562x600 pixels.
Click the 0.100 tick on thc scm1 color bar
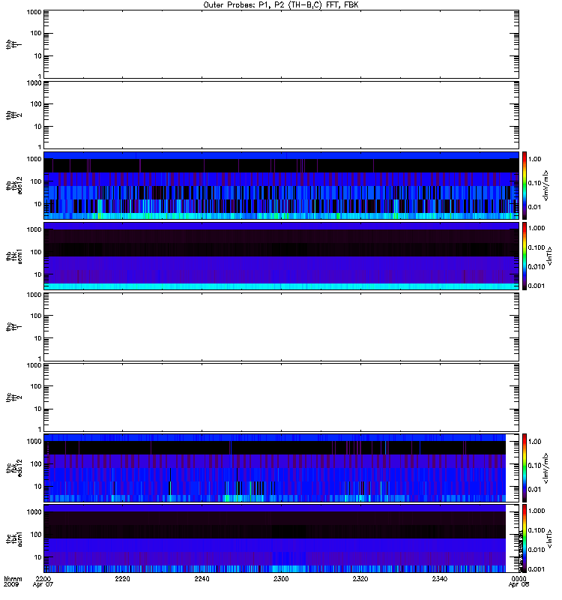coord(537,530)
